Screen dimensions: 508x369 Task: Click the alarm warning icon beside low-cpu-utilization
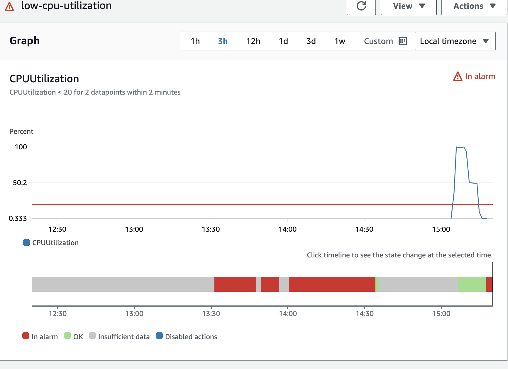click(x=9, y=6)
